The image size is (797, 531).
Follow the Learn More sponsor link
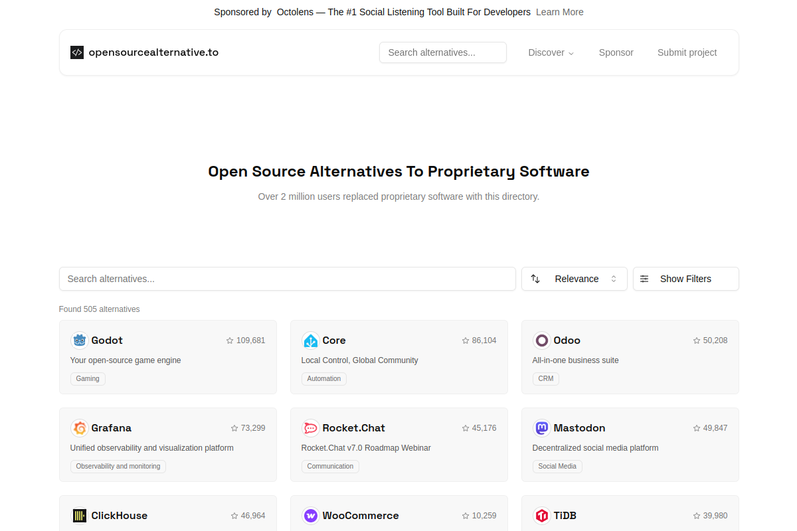click(x=560, y=12)
